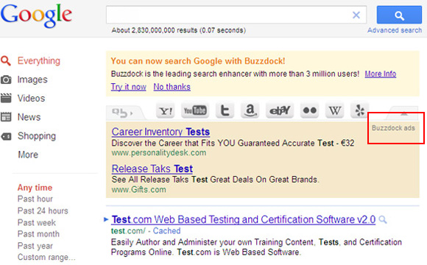Select Any time filter
The width and height of the screenshot is (427, 265).
[35, 188]
